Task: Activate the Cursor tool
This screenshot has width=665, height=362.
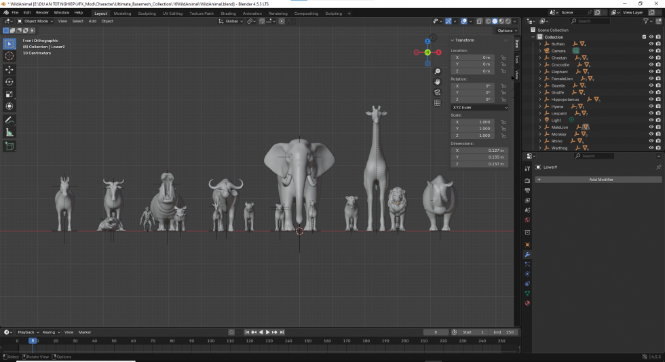Action: (x=9, y=56)
